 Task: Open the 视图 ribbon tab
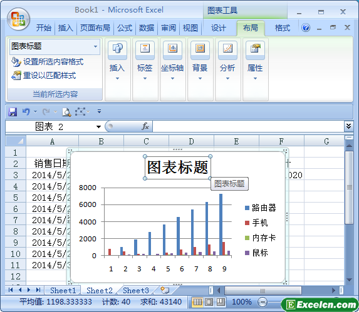(190, 28)
